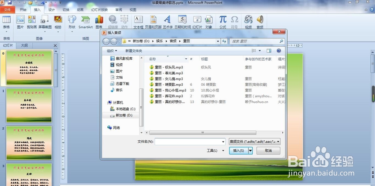Switch to the 大纲 (Outline) pane tab
Viewport: 375px width, 186px height.
(24, 45)
